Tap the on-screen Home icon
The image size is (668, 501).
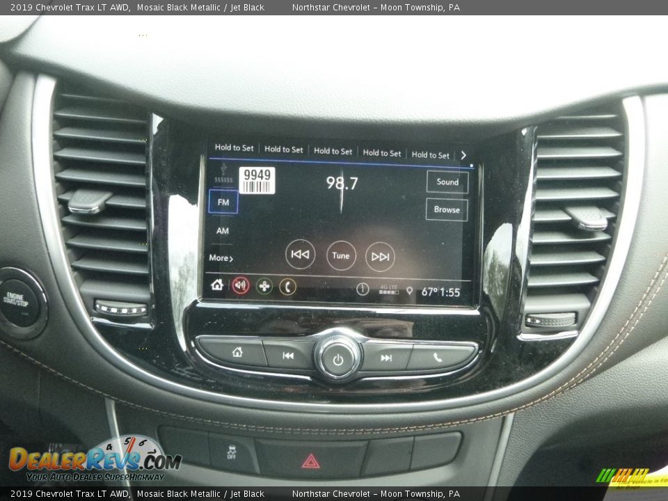coord(217,285)
